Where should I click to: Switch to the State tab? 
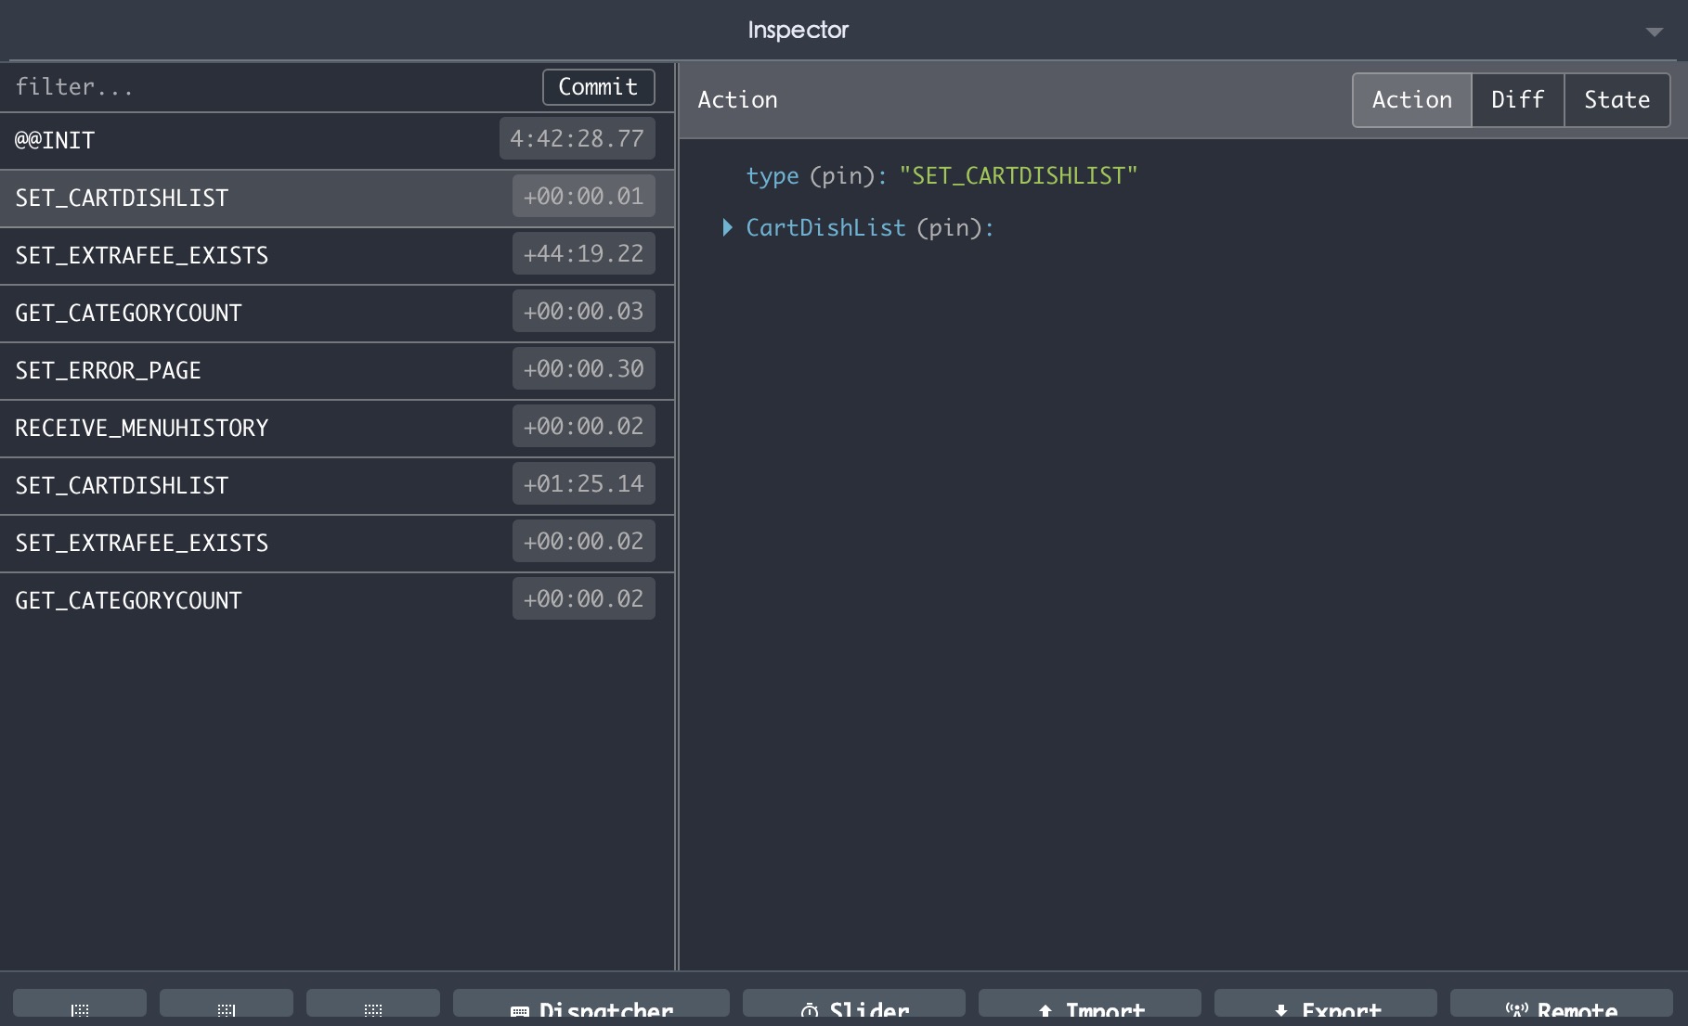click(x=1617, y=100)
